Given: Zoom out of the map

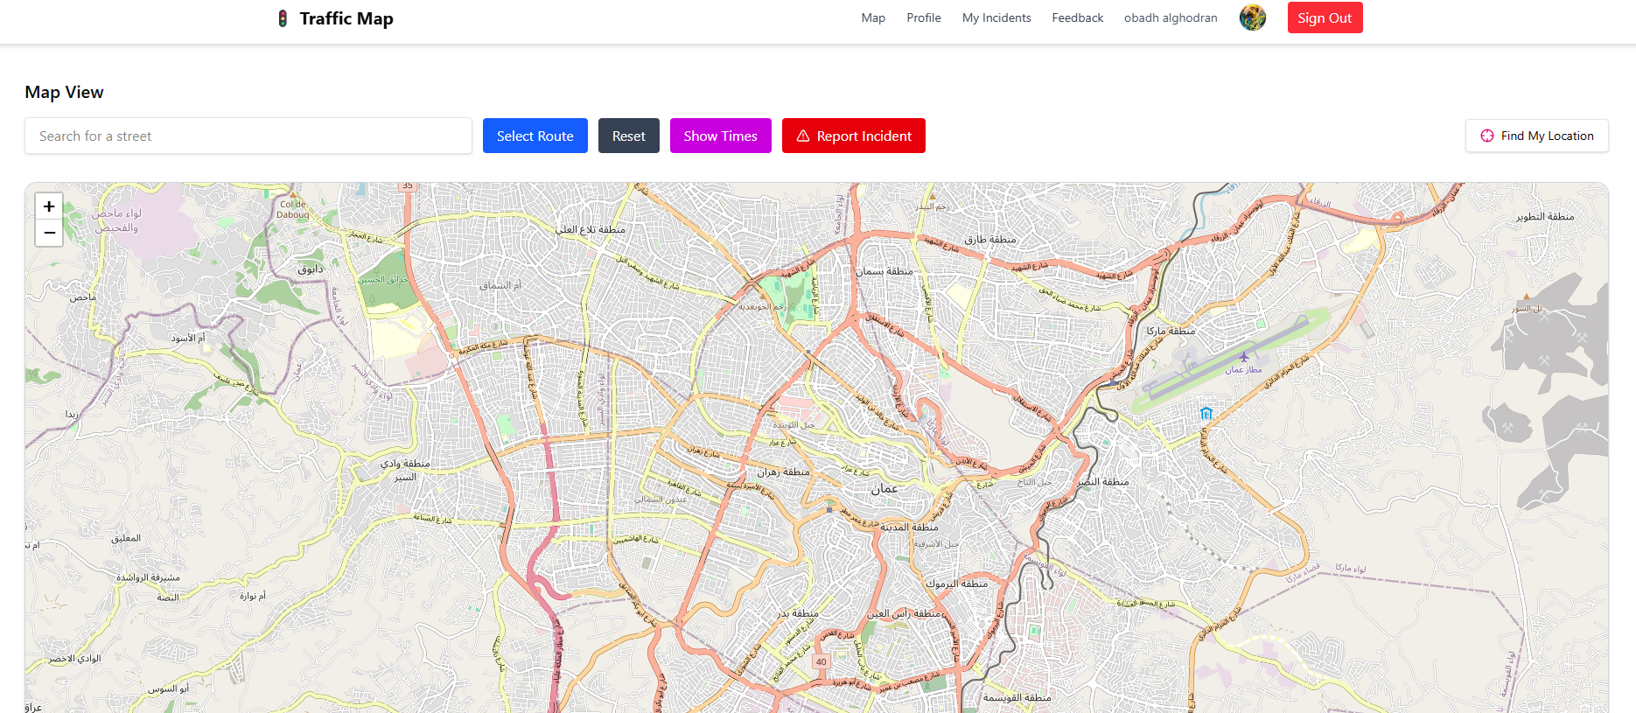Looking at the screenshot, I should coord(49,233).
